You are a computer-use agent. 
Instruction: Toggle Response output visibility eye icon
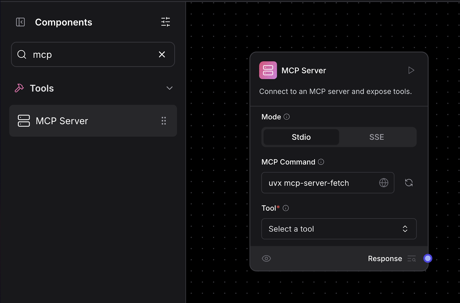point(266,258)
